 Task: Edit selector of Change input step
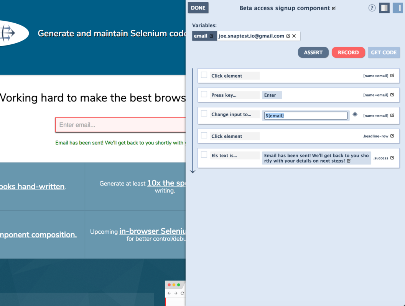392,116
